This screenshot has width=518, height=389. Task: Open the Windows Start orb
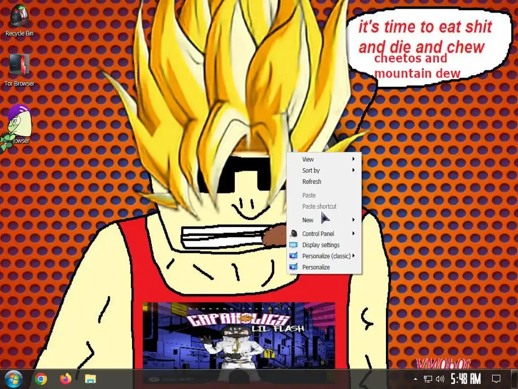[x=13, y=379]
